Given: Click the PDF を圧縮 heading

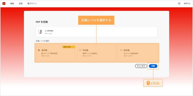Looking at the screenshot, I should point(42,22).
